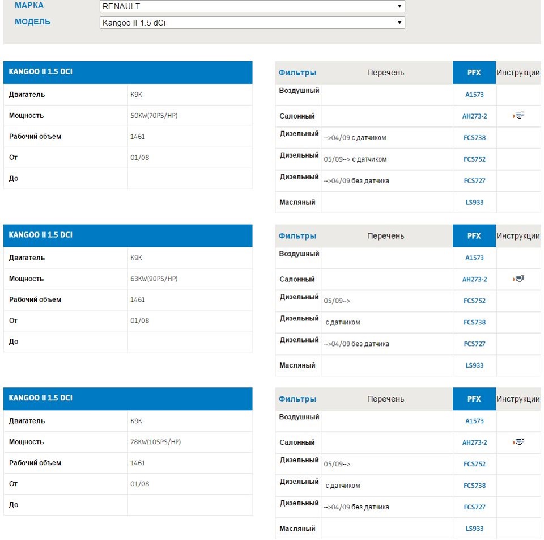Screen dimensions: 544x540
Task: Click AH273-2 link in 90PS filter table
Action: click(474, 280)
